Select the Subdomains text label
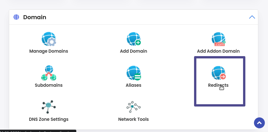268x132 pixels. 49,85
